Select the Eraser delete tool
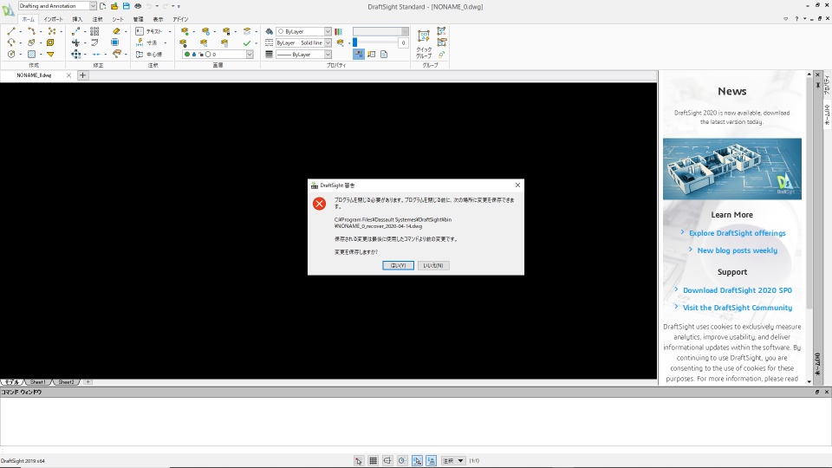 point(116,32)
